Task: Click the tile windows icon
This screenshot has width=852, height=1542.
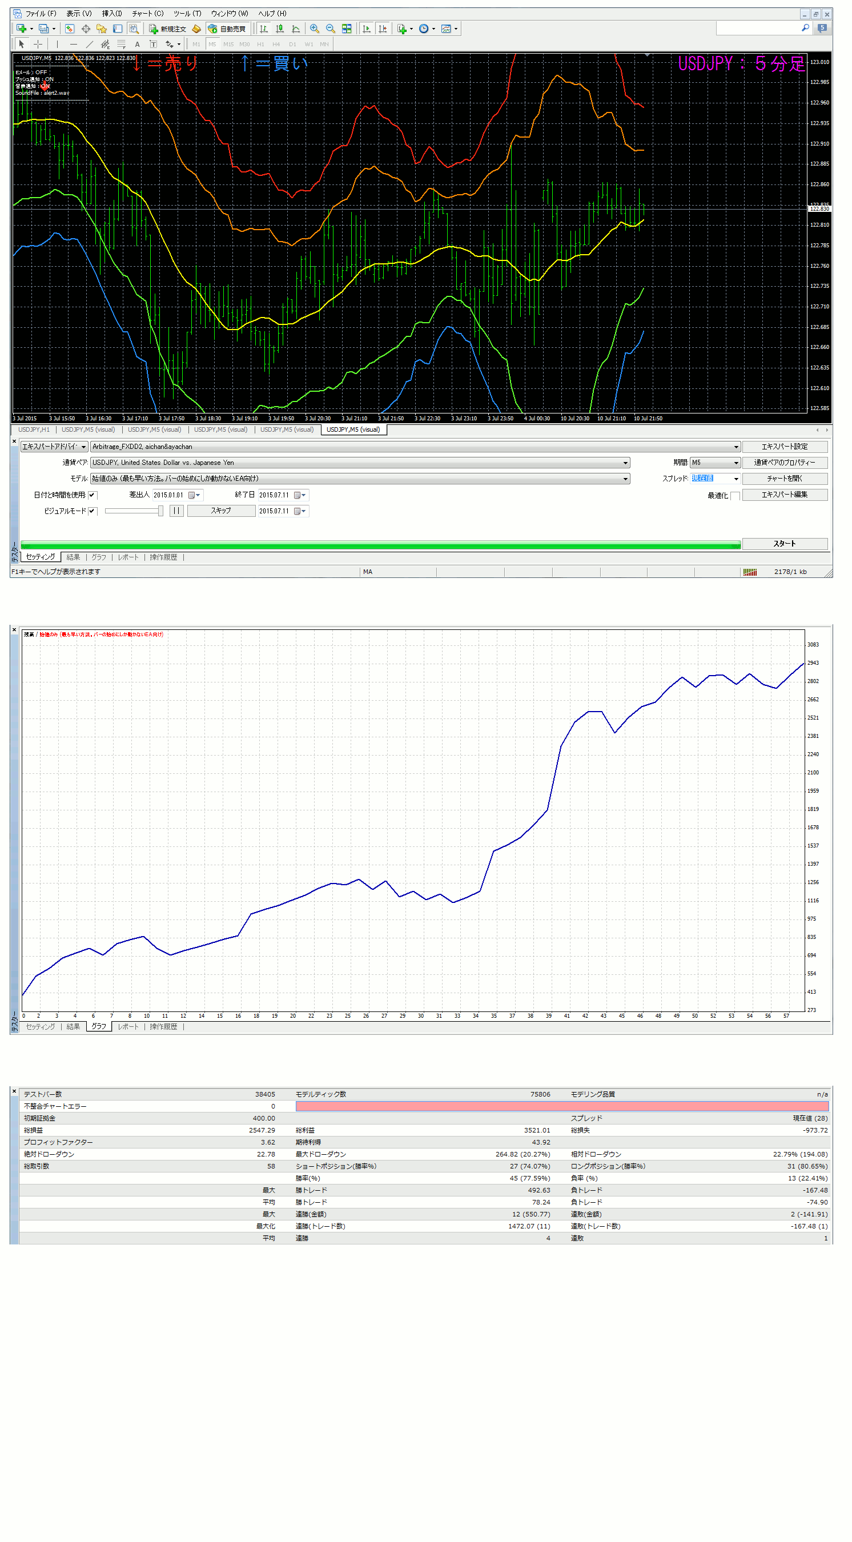Action: pyautogui.click(x=347, y=29)
